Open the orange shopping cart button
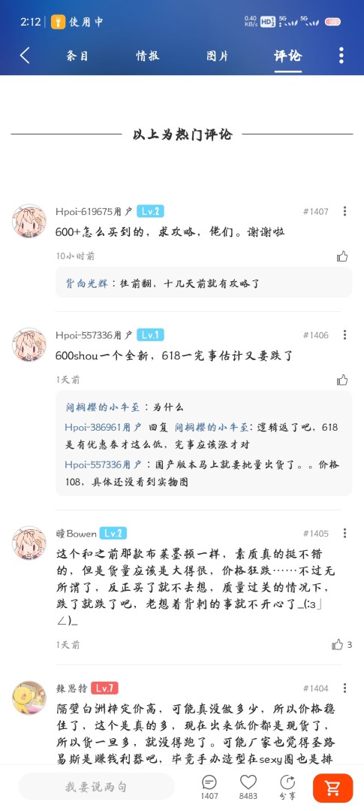The height and width of the screenshot is (811, 364). click(333, 788)
